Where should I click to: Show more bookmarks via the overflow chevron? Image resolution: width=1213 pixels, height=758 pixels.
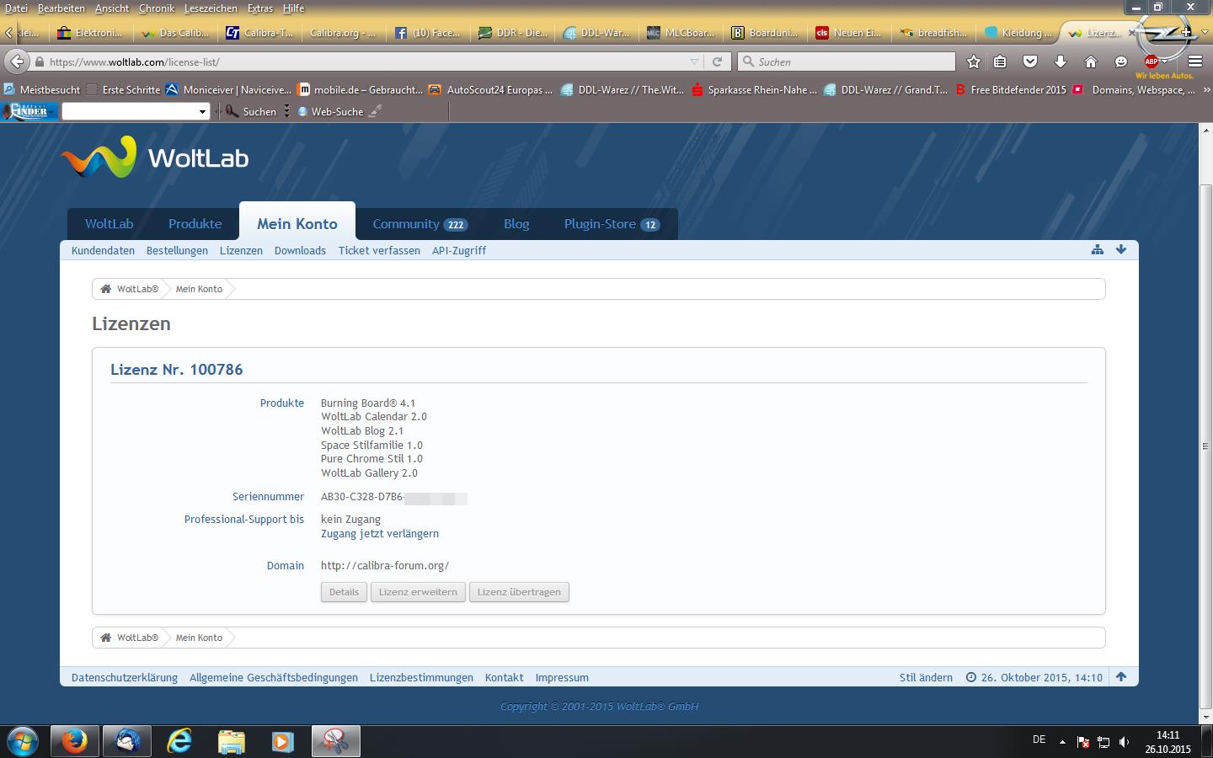coord(1206,90)
